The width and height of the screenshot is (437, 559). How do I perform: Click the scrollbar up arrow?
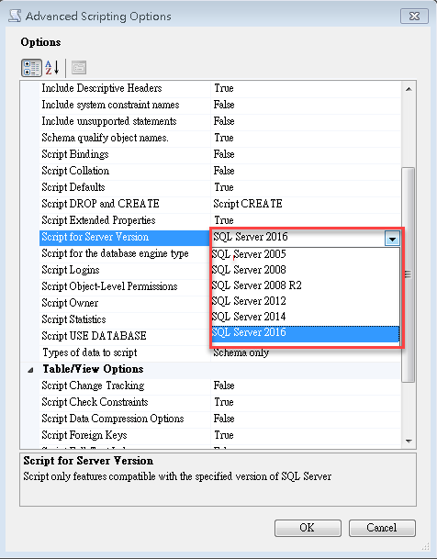point(409,89)
